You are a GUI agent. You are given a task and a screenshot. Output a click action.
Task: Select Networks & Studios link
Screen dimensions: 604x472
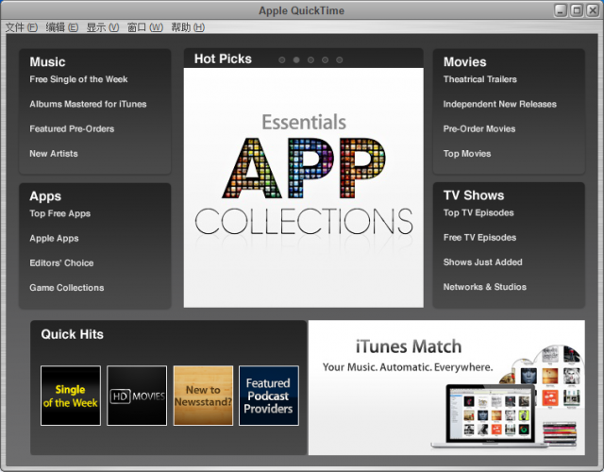point(485,287)
